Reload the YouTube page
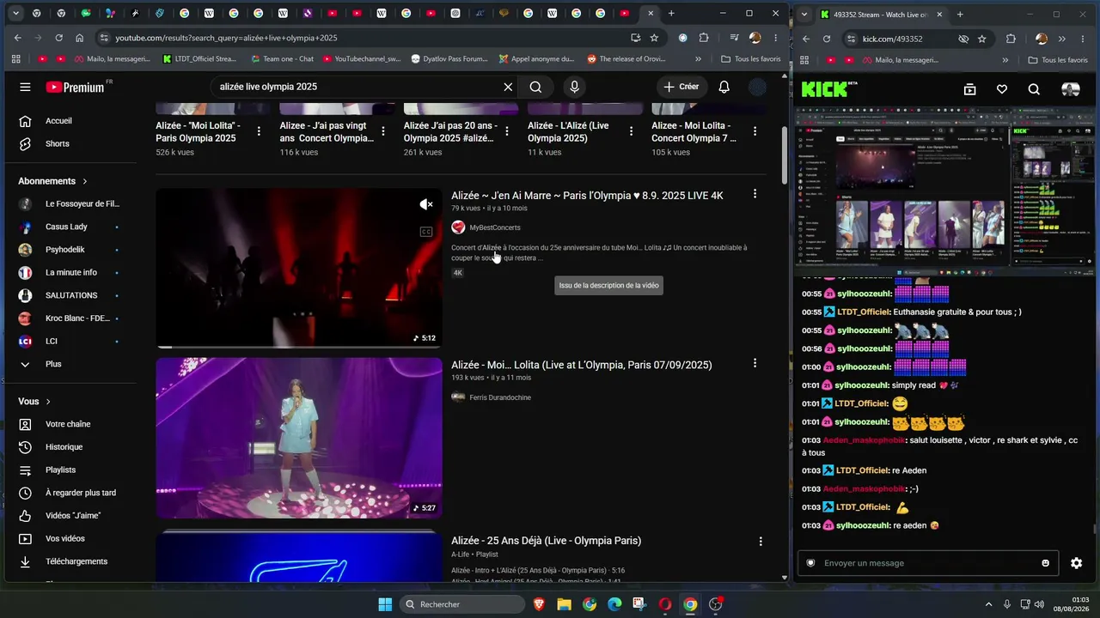The width and height of the screenshot is (1100, 618). point(58,38)
